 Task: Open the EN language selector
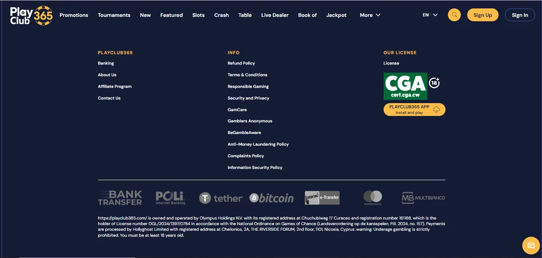coord(430,15)
